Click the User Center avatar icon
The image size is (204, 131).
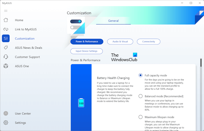(x=6, y=114)
